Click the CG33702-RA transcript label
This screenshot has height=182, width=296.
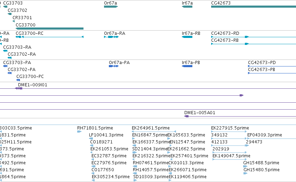(22, 54)
